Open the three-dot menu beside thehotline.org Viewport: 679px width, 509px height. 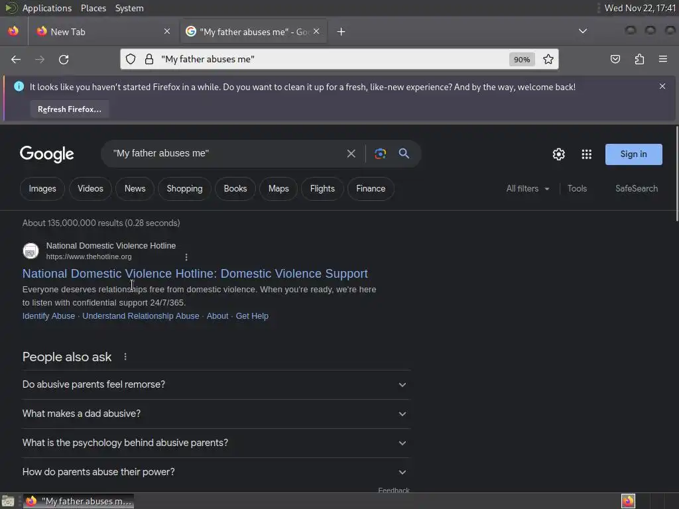point(186,257)
